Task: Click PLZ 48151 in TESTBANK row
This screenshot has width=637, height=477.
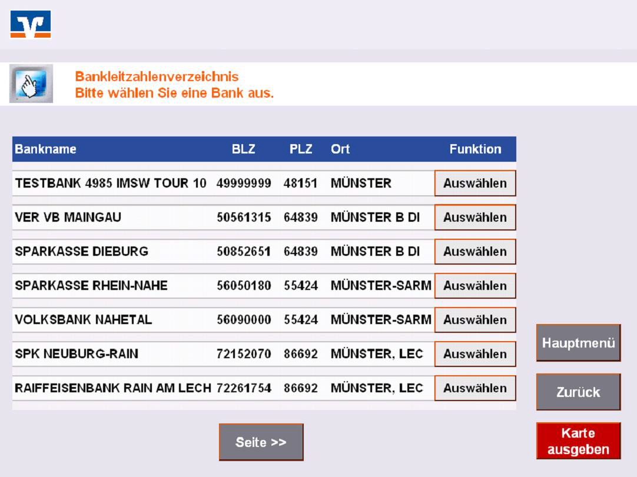Action: pos(301,183)
